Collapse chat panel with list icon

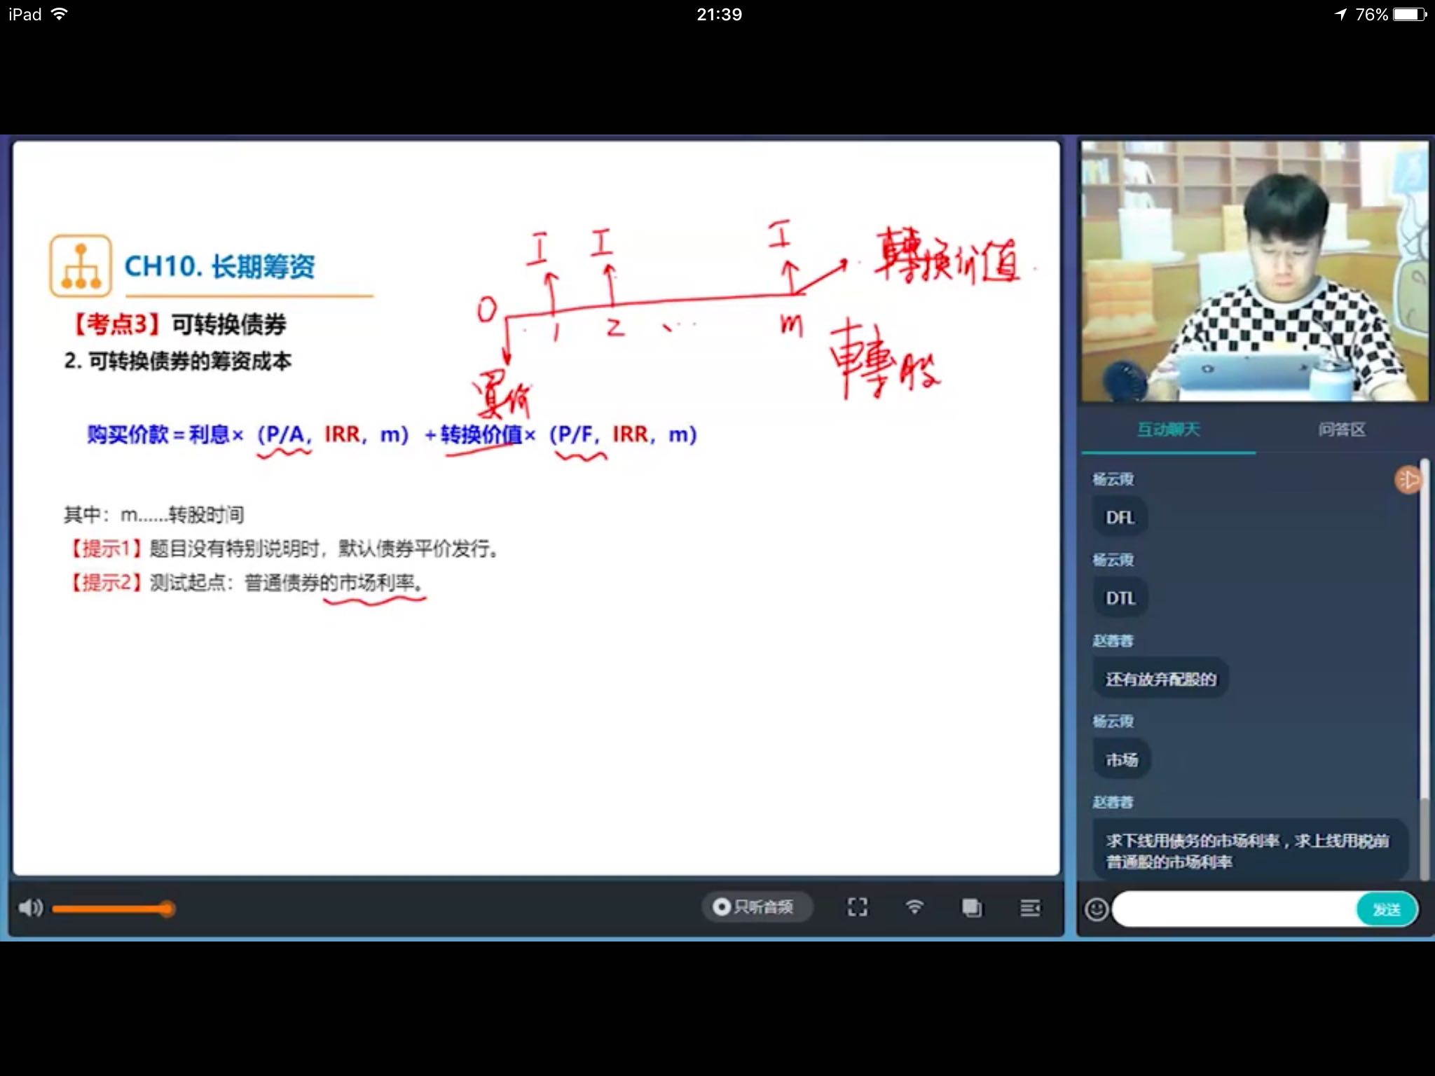click(x=1029, y=908)
